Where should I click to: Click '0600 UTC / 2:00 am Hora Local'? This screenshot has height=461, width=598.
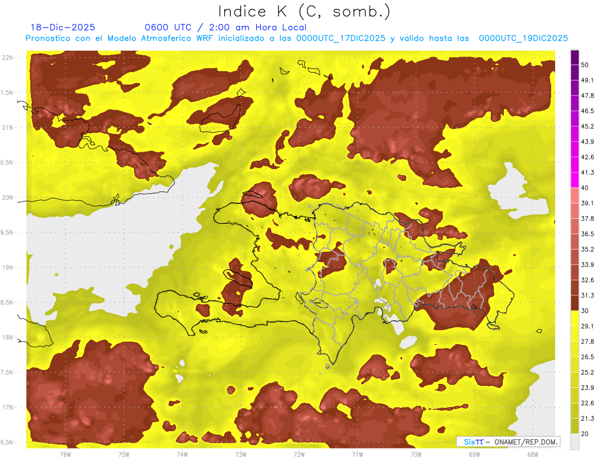225,27
